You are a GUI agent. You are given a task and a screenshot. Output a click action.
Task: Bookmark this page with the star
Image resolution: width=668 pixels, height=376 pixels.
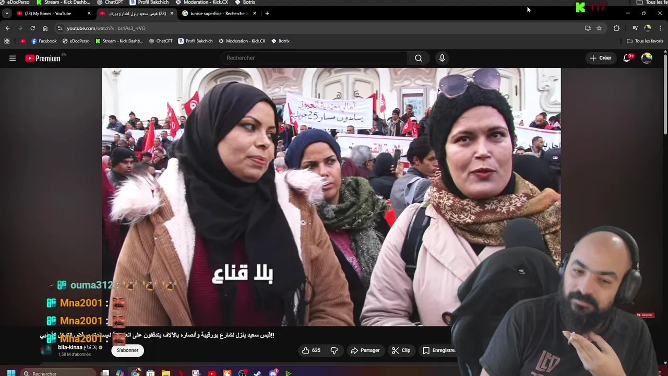coord(599,28)
